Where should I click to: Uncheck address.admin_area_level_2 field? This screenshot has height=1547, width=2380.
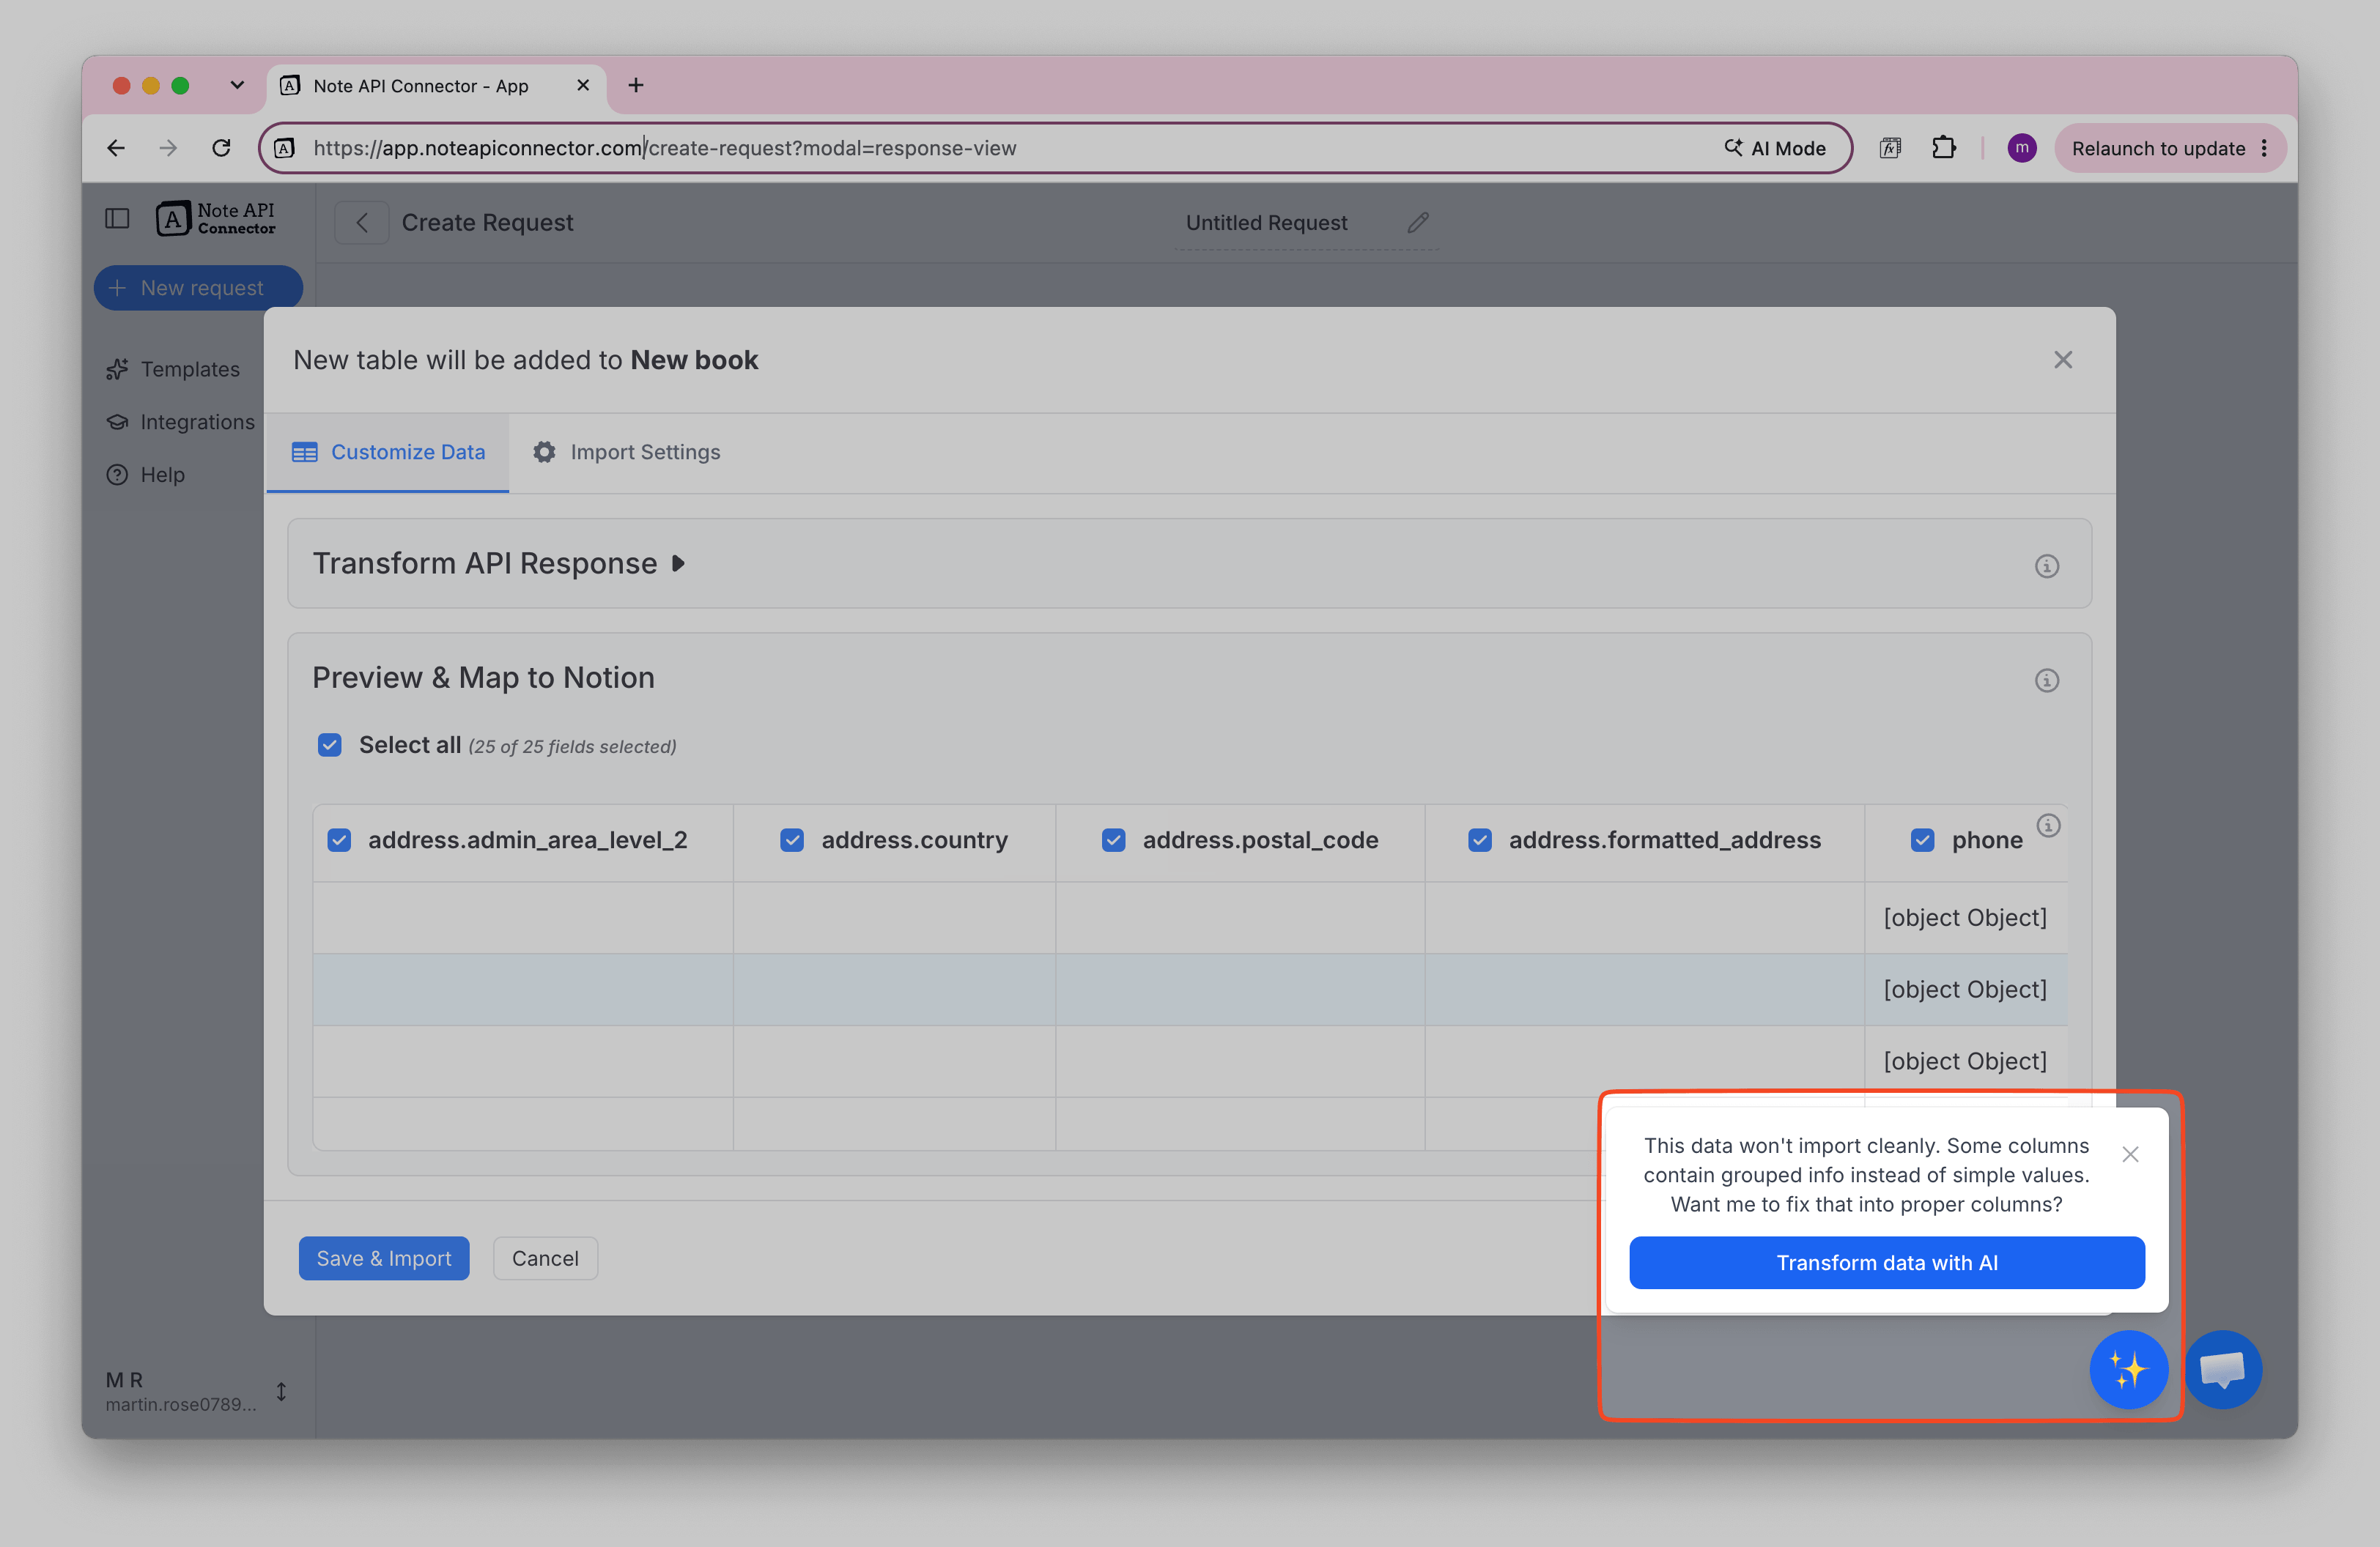pyautogui.click(x=339, y=839)
